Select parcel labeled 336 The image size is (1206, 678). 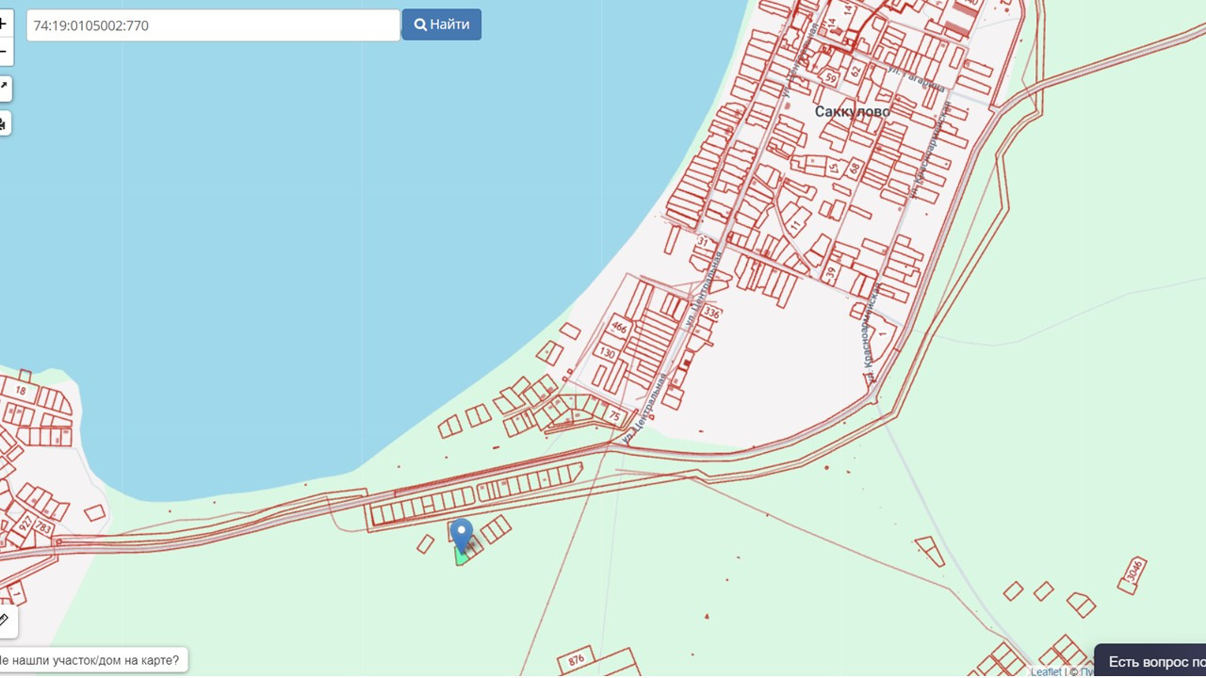(711, 313)
